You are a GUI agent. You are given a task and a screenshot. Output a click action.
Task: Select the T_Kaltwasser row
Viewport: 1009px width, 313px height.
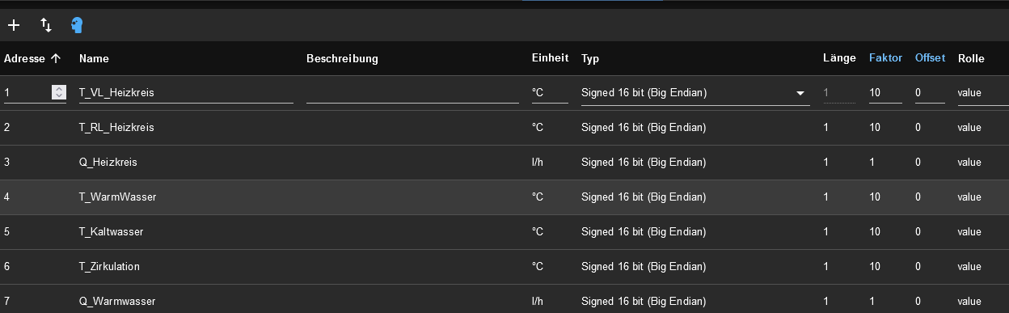pyautogui.click(x=504, y=232)
